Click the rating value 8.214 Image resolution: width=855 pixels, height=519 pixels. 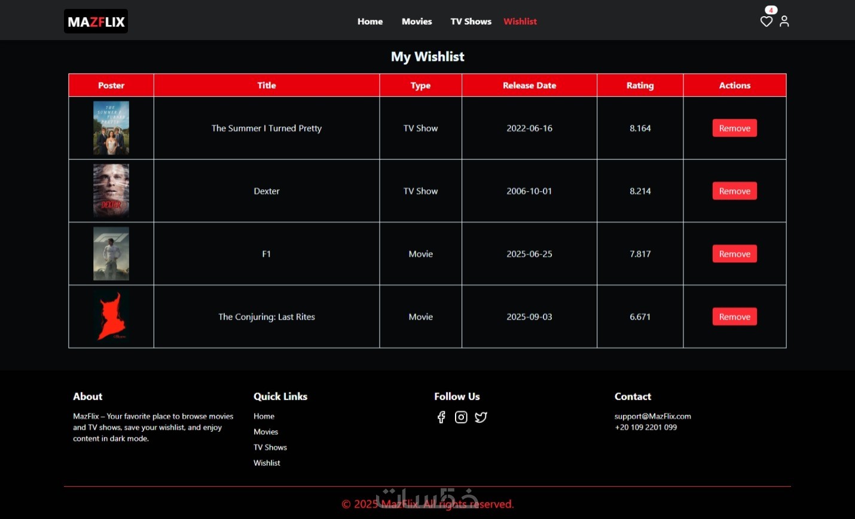[640, 191]
